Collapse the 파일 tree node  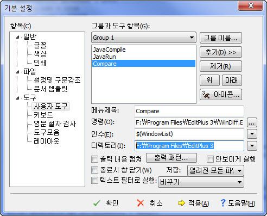coord(17,72)
